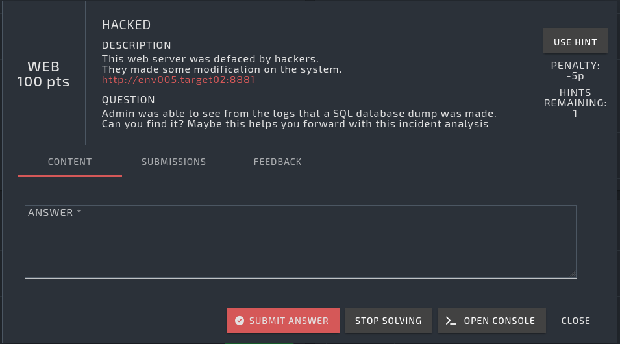Focus the ANSWER text area

(x=300, y=241)
